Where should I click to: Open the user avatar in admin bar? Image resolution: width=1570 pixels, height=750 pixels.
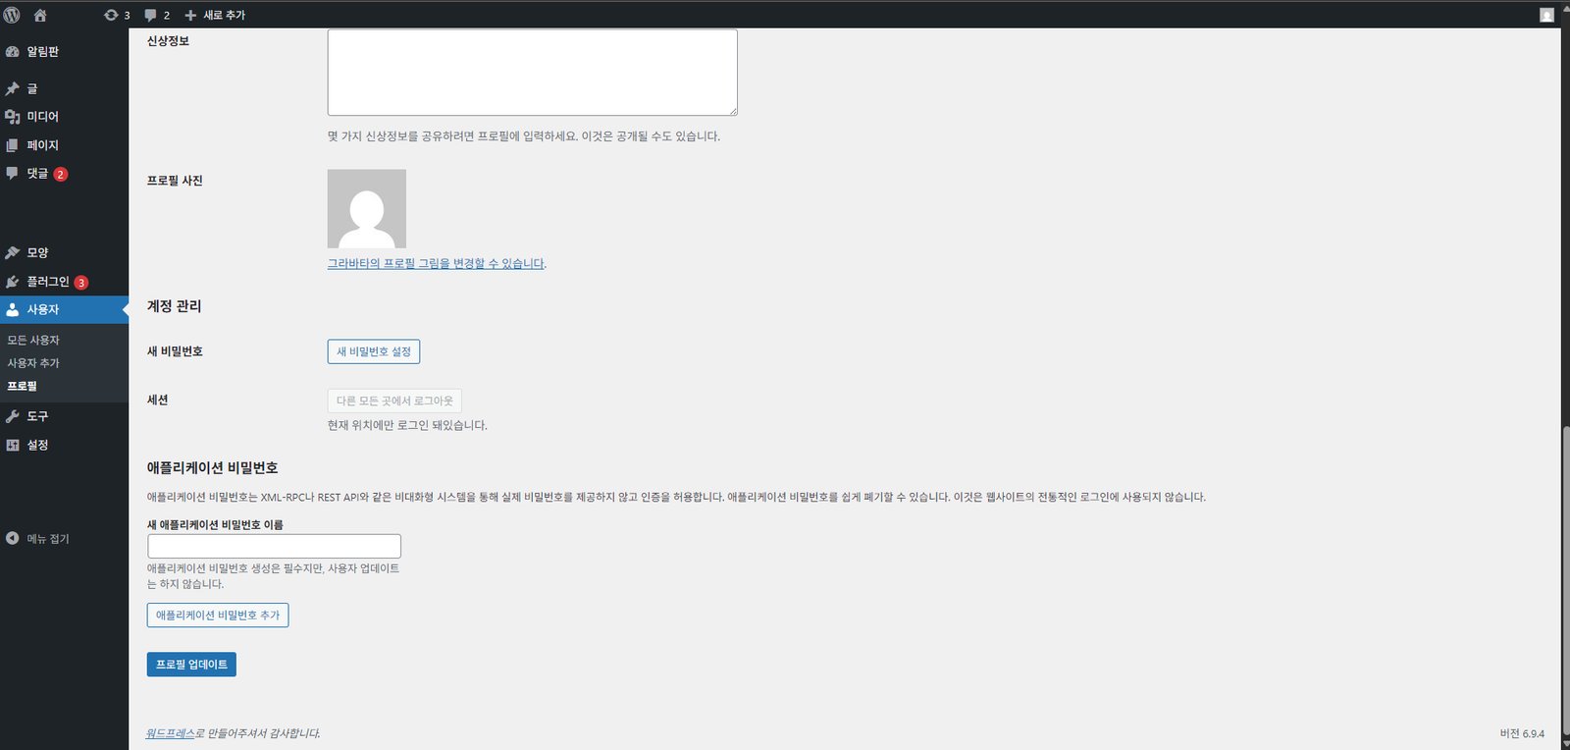click(1546, 15)
